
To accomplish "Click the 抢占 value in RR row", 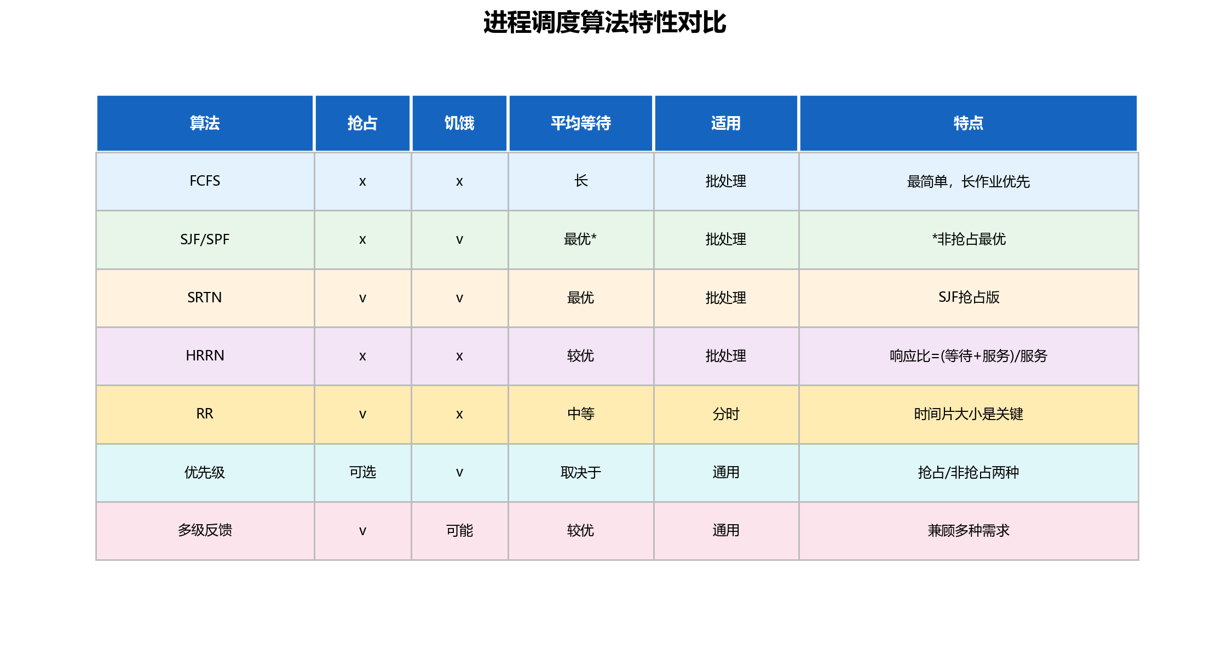I will click(362, 414).
